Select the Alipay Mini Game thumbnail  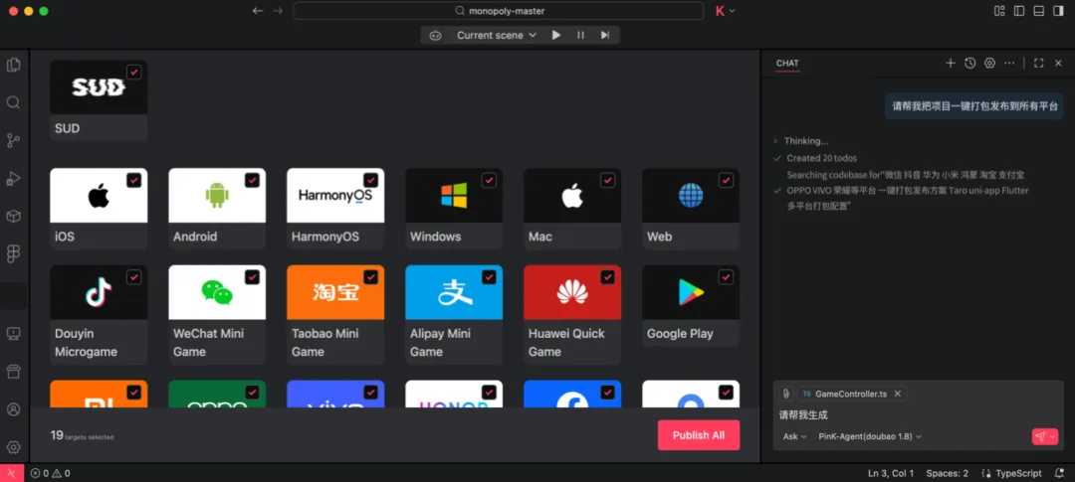[454, 292]
